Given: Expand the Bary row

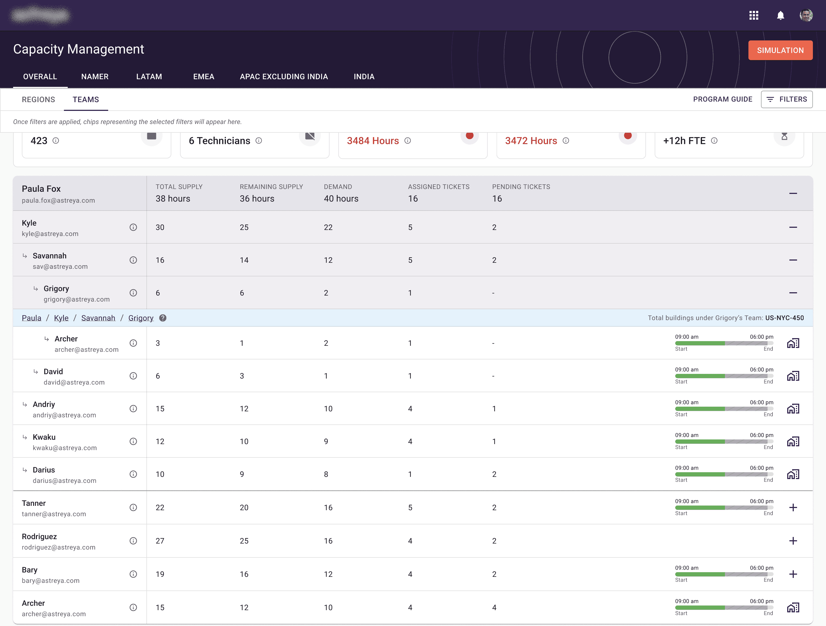Looking at the screenshot, I should click(x=793, y=574).
